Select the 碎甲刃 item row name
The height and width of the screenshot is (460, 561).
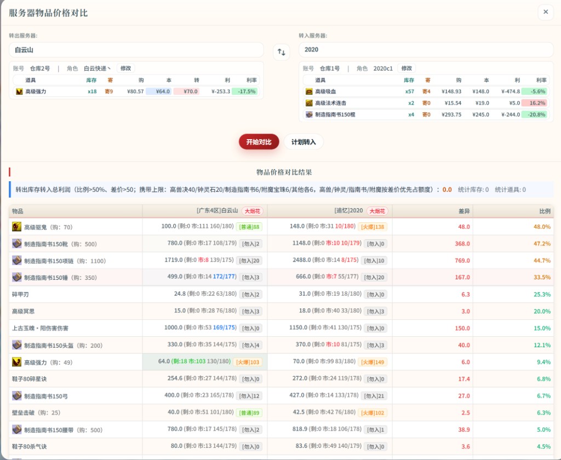(20, 295)
